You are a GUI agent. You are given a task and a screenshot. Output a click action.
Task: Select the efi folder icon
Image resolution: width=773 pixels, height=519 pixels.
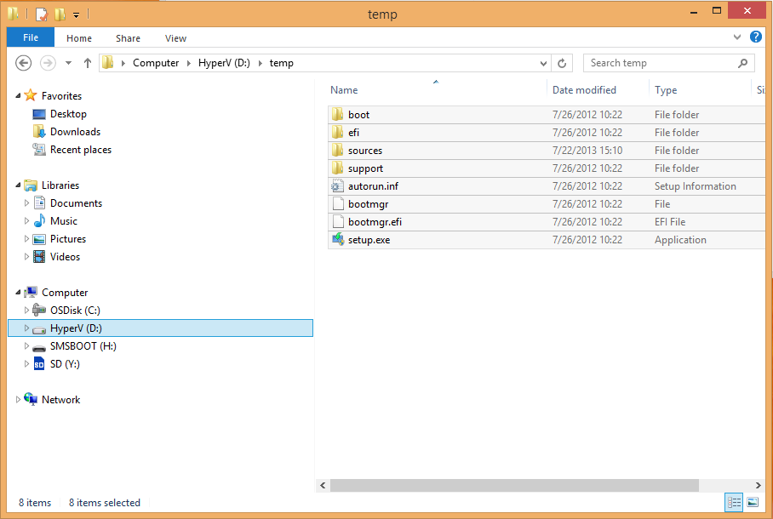point(338,132)
